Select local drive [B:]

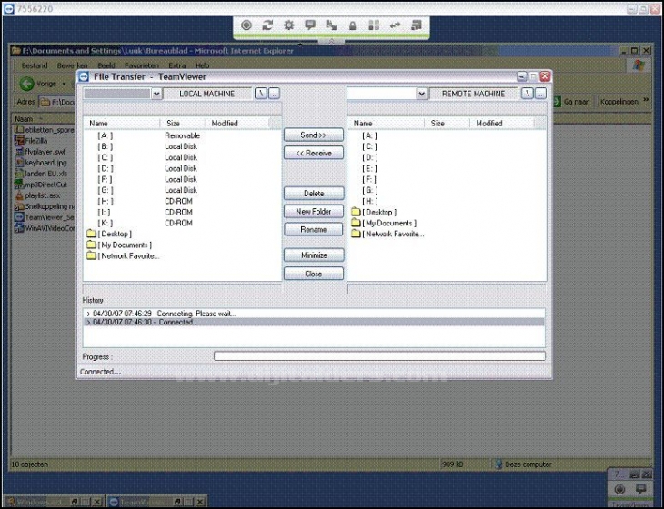[x=105, y=147]
